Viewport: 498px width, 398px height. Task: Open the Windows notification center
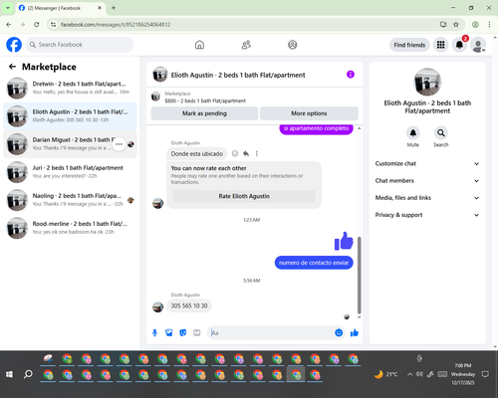(485, 374)
